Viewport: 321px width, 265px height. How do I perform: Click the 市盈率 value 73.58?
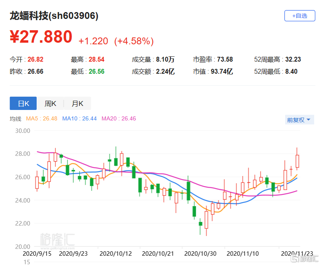click(x=225, y=59)
